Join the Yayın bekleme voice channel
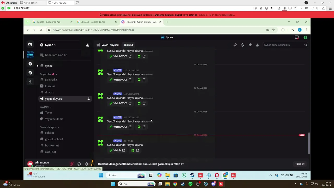Image resolution: width=334 pixels, height=188 pixels. tap(65, 119)
